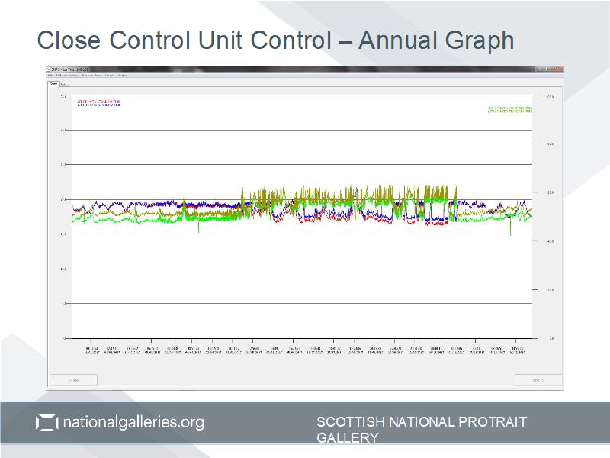The image size is (610, 458).
Task: Click the red temperature legend label
Action: point(99,100)
